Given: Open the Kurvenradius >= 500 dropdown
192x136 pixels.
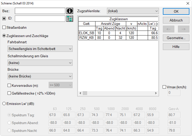Looking at the screenshot, I should (61, 85).
